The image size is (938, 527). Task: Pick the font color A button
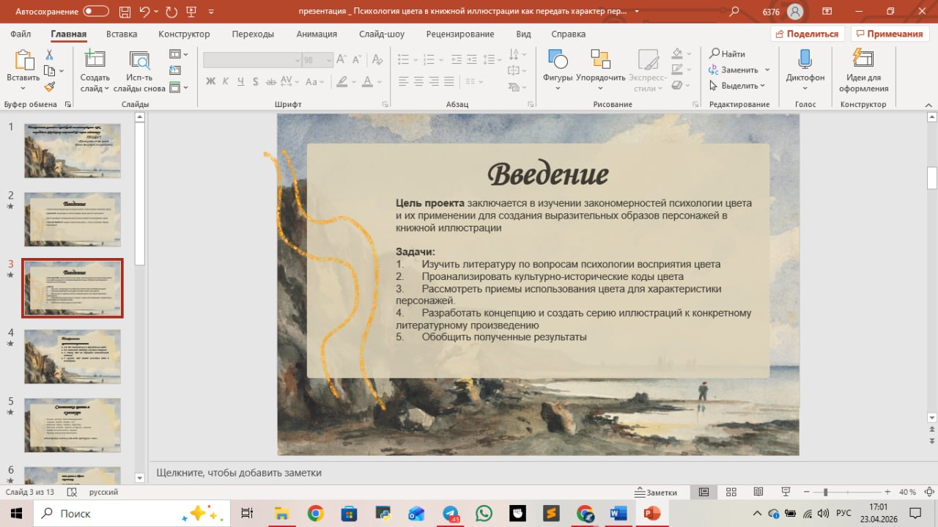click(x=368, y=81)
